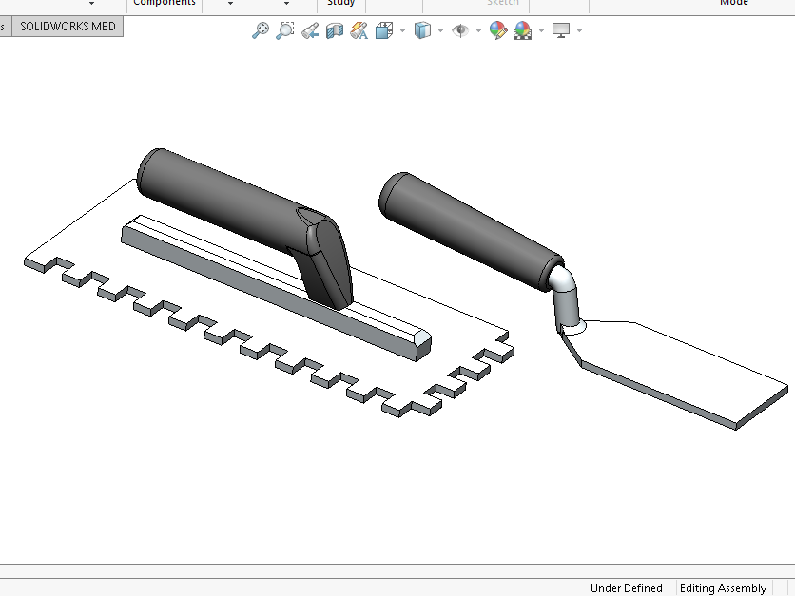
Task: Activate the Section View tool
Action: click(335, 31)
